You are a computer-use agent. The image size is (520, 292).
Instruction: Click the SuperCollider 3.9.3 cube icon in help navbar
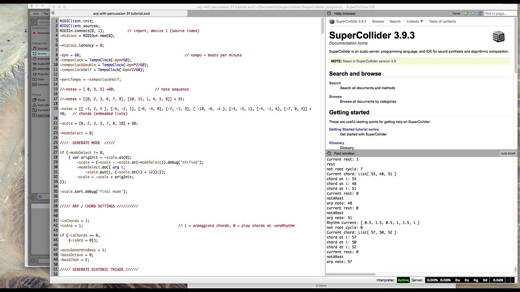coord(332,21)
